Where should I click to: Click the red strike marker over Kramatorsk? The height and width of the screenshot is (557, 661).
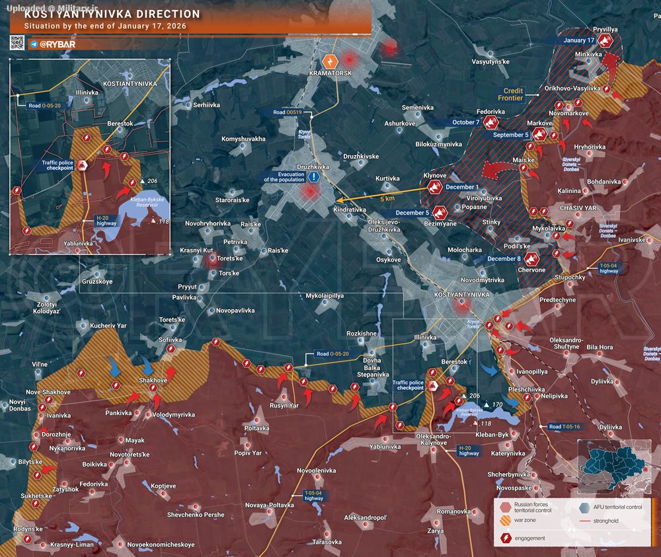point(350,59)
